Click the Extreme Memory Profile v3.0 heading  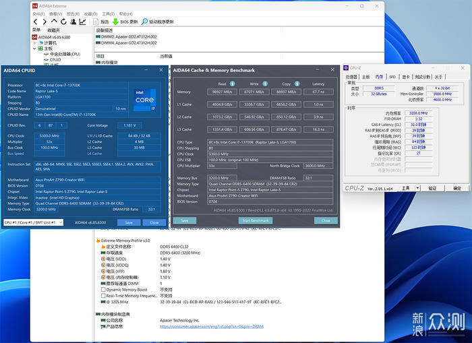(x=125, y=241)
